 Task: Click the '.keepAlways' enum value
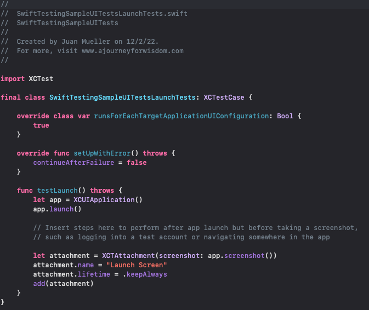point(145,274)
